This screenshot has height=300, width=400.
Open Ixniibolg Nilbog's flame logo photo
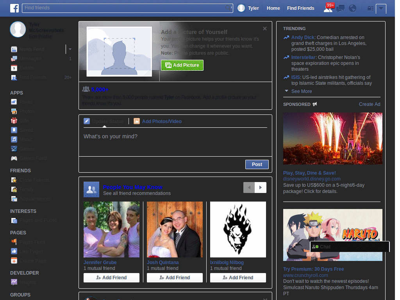[238, 230]
